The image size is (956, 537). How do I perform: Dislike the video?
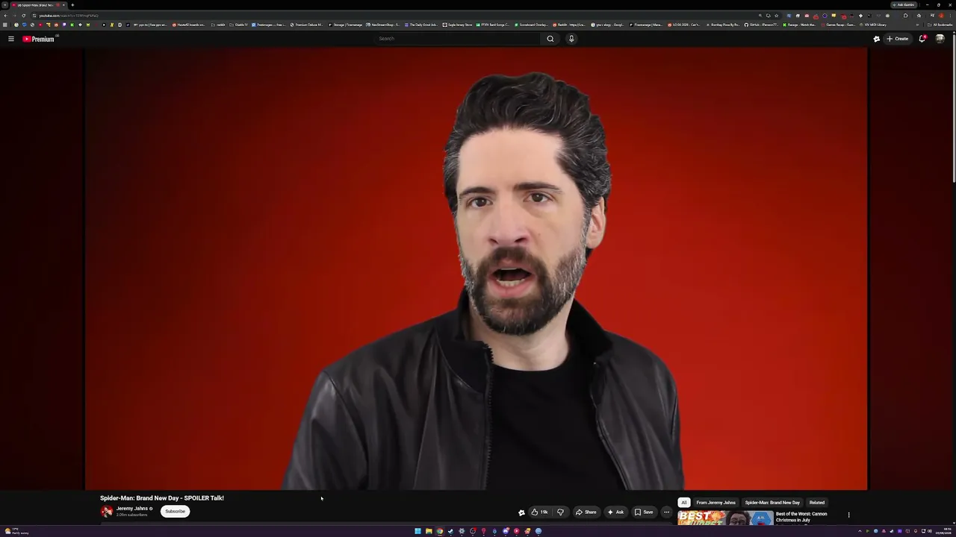coord(560,512)
